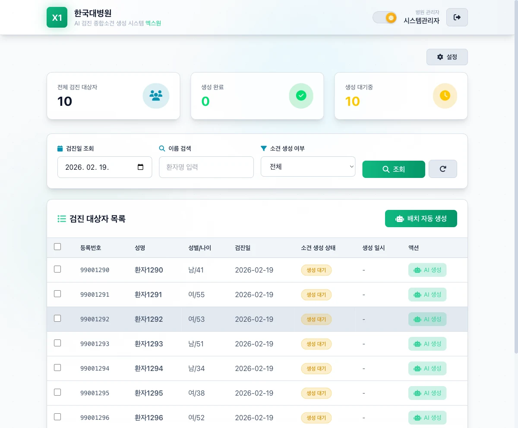The image size is (518, 428).
Task: Click the blue people icon for total examinees
Action: (x=156, y=95)
